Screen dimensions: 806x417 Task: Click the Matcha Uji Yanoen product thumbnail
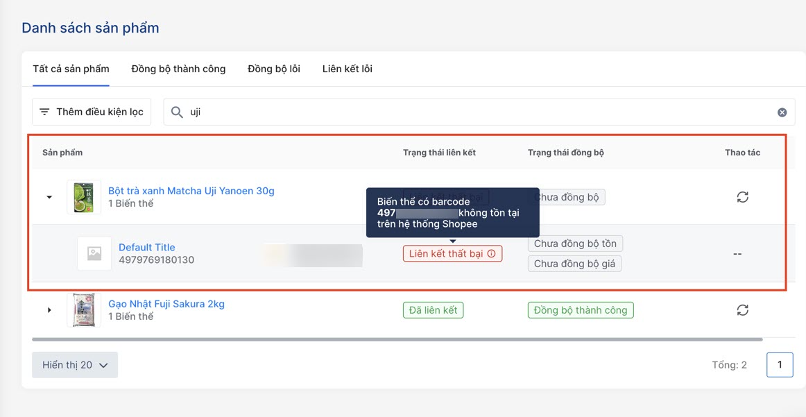pos(83,197)
